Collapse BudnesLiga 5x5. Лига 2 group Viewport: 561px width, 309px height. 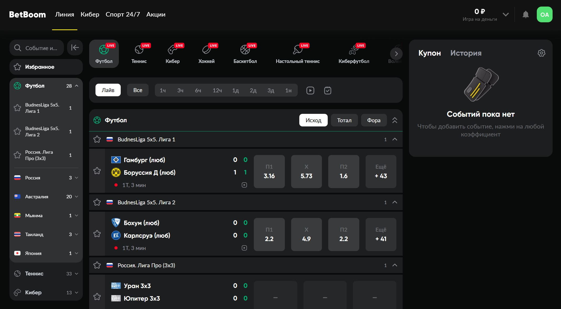coord(395,202)
